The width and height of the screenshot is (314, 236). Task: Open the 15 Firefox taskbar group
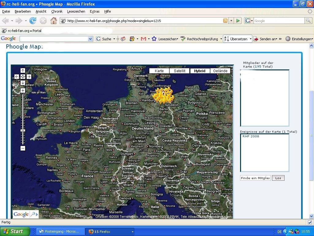(x=110, y=232)
